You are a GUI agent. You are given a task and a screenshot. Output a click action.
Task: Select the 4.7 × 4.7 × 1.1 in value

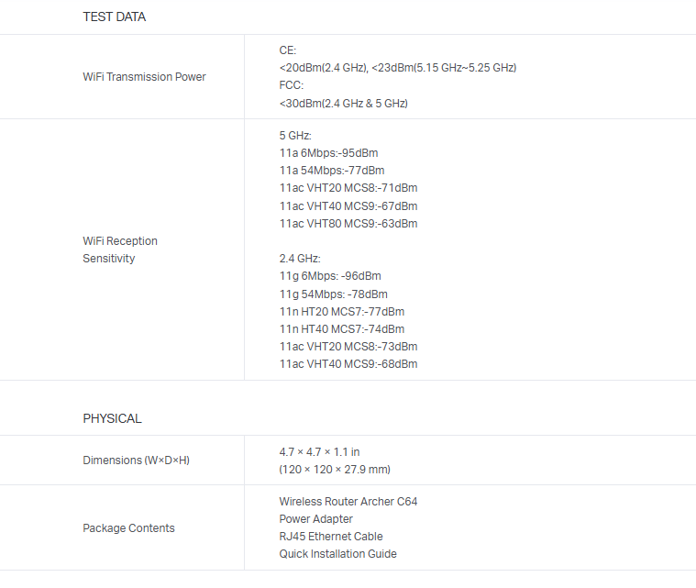(x=319, y=452)
